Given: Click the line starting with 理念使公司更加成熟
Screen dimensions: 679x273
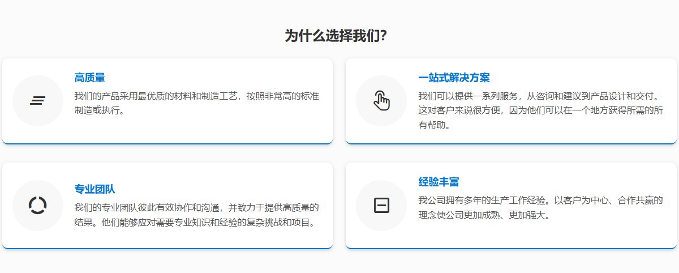Looking at the screenshot, I should pos(484,215).
